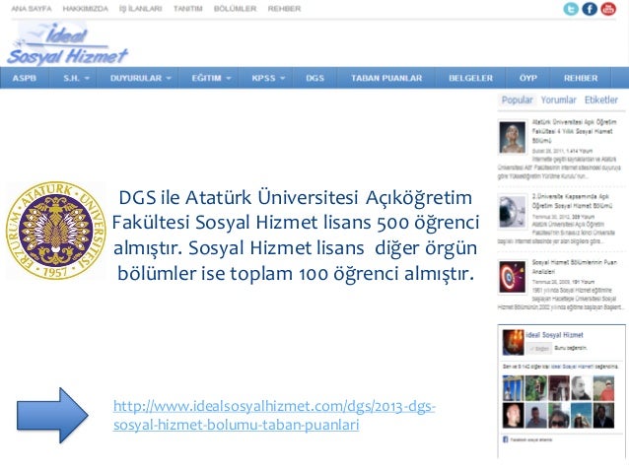Expand the KPSS dropdown menu
629x472 pixels.
267,78
